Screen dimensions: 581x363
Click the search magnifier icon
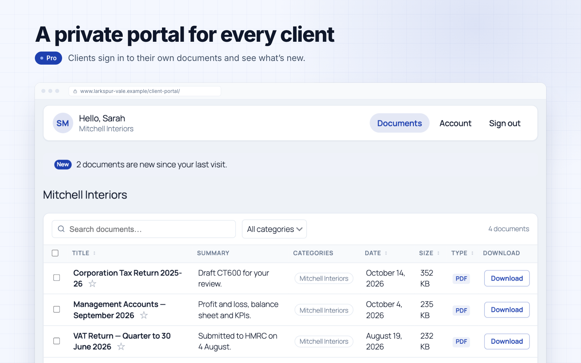(x=61, y=229)
